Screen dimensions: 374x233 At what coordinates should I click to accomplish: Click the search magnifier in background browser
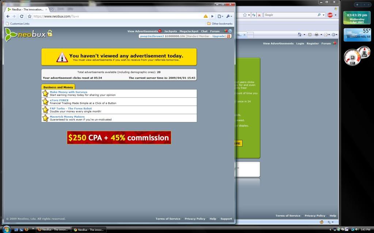click(x=319, y=15)
